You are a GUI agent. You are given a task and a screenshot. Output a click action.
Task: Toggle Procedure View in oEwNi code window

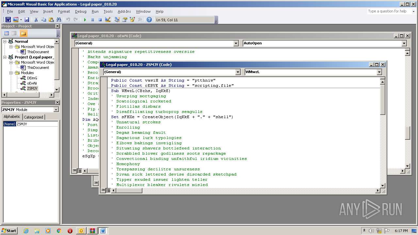[x=74, y=171]
